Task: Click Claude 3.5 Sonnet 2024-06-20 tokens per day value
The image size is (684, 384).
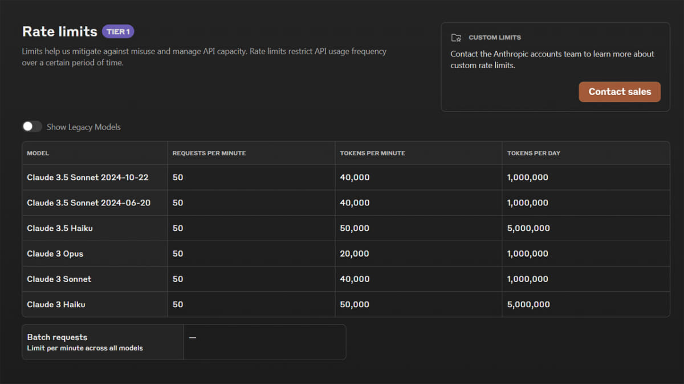Action: (x=528, y=203)
